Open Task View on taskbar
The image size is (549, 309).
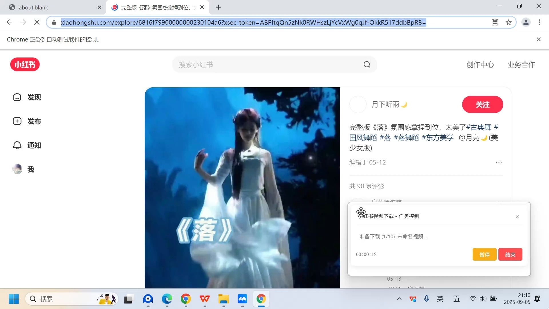coord(128,299)
